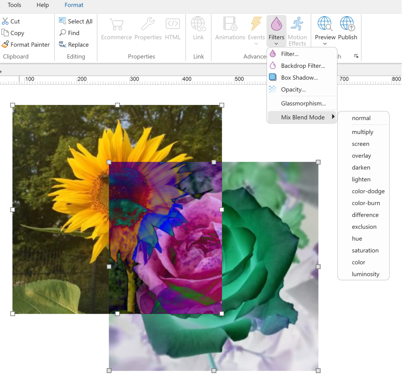This screenshot has height=386, width=402.
Task: Click the Format Painter brush icon
Action: (x=5, y=45)
